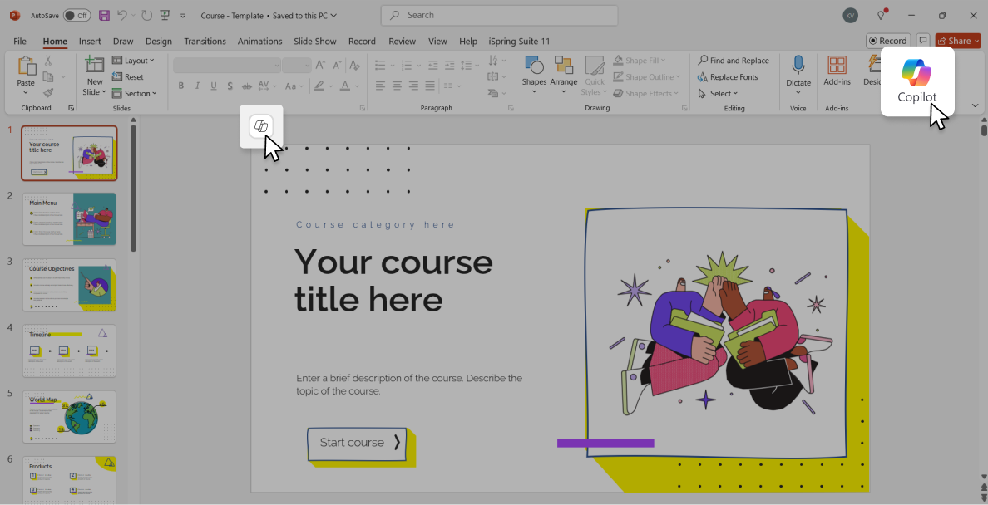Click the Paste clipboard icon

point(27,66)
